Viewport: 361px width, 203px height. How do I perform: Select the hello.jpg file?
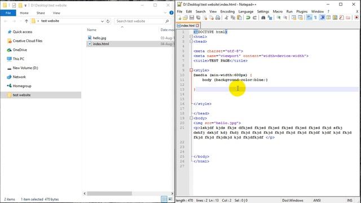coord(99,38)
